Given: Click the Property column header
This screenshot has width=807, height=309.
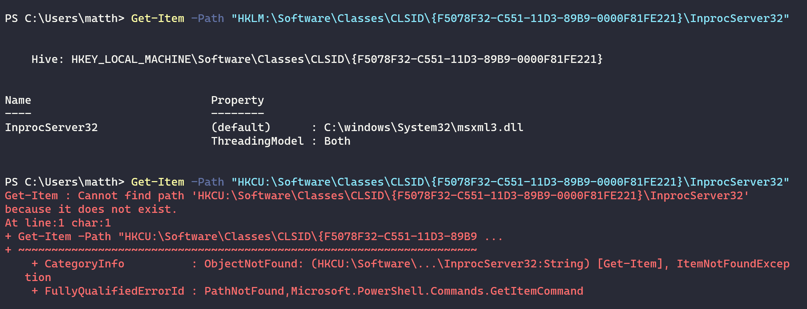Looking at the screenshot, I should (237, 100).
